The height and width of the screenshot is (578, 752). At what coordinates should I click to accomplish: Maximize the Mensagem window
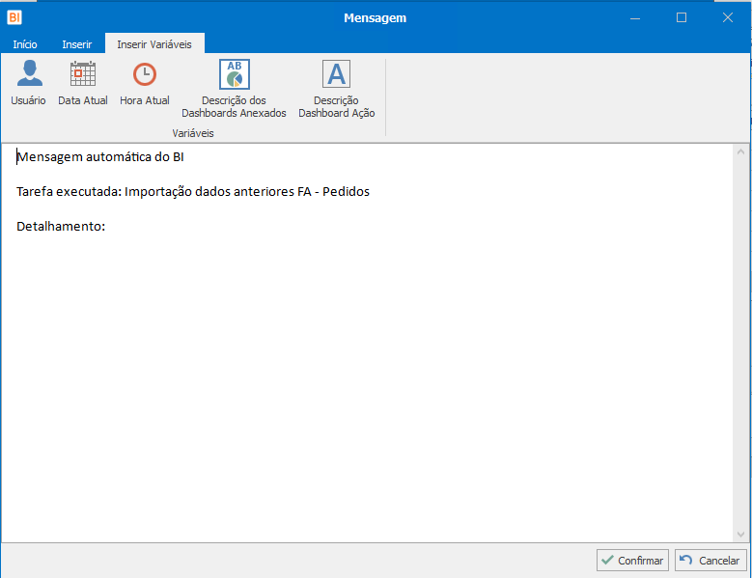681,17
